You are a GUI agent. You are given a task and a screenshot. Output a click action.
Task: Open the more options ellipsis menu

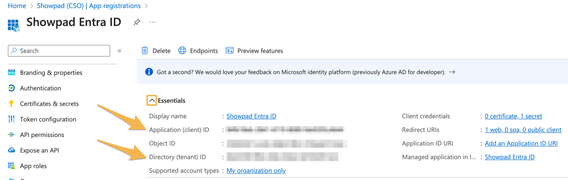152,22
